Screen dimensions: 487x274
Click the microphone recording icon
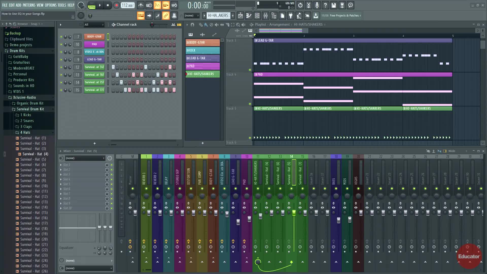click(x=317, y=5)
